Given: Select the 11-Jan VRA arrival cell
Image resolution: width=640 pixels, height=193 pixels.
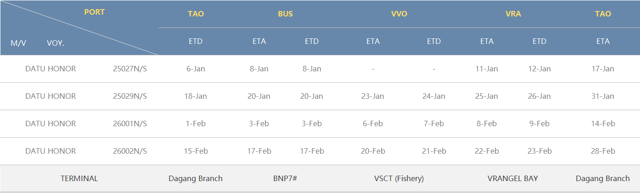Looking at the screenshot, I should pyautogui.click(x=487, y=69).
